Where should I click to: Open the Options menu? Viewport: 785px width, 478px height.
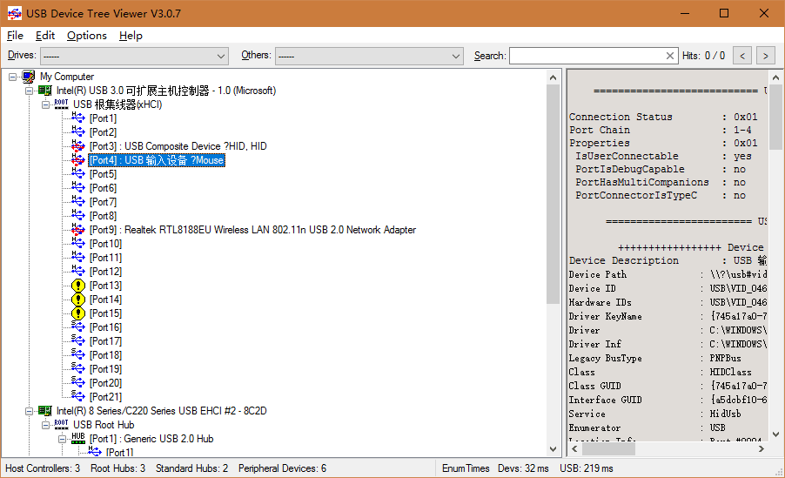87,36
